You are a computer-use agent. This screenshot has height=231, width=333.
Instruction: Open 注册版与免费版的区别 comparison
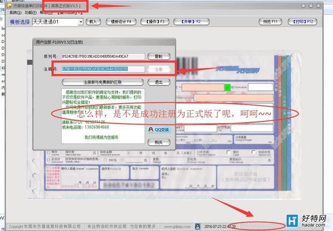(x=103, y=82)
